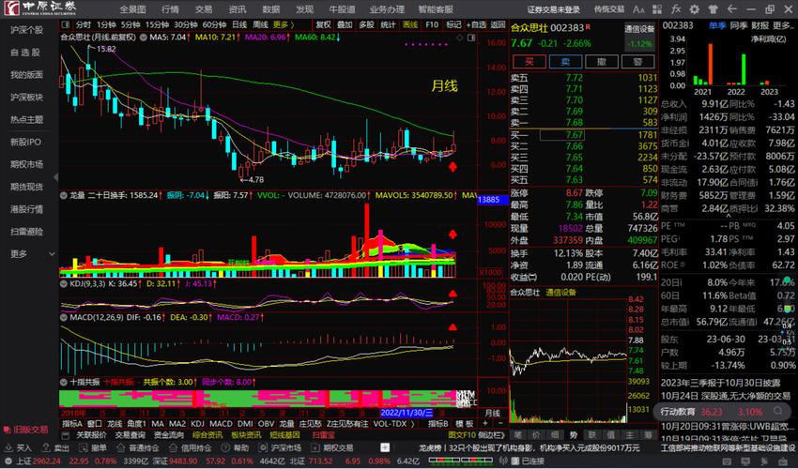Click the 中原证券 logo

pos(40,9)
